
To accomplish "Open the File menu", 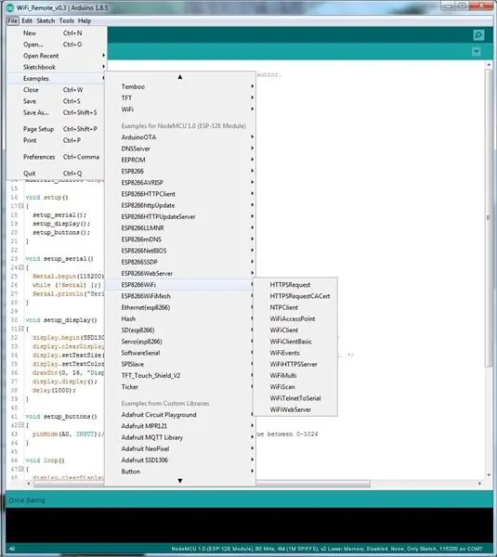I will 12,20.
